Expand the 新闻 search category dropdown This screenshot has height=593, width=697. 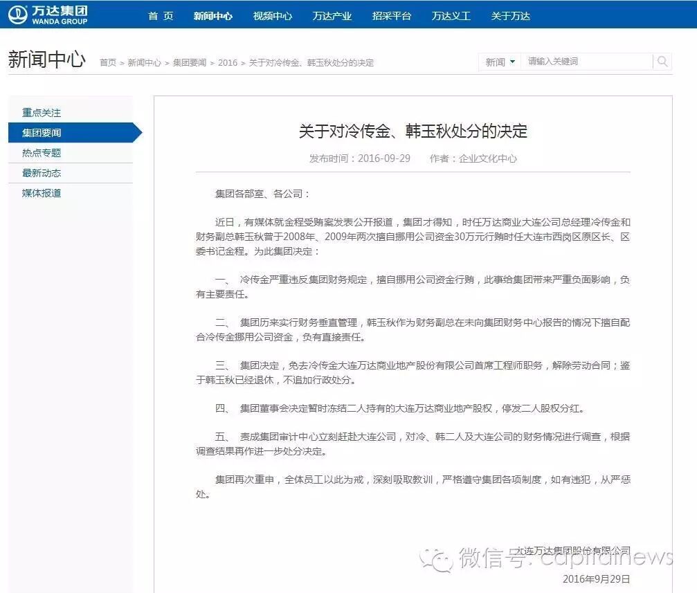coord(498,61)
